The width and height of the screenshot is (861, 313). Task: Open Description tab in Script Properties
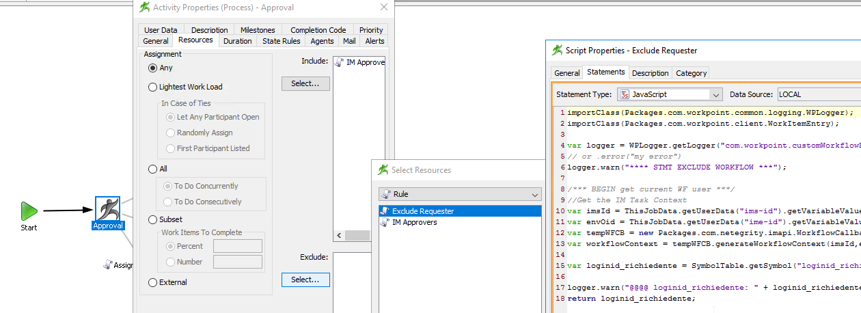click(650, 73)
